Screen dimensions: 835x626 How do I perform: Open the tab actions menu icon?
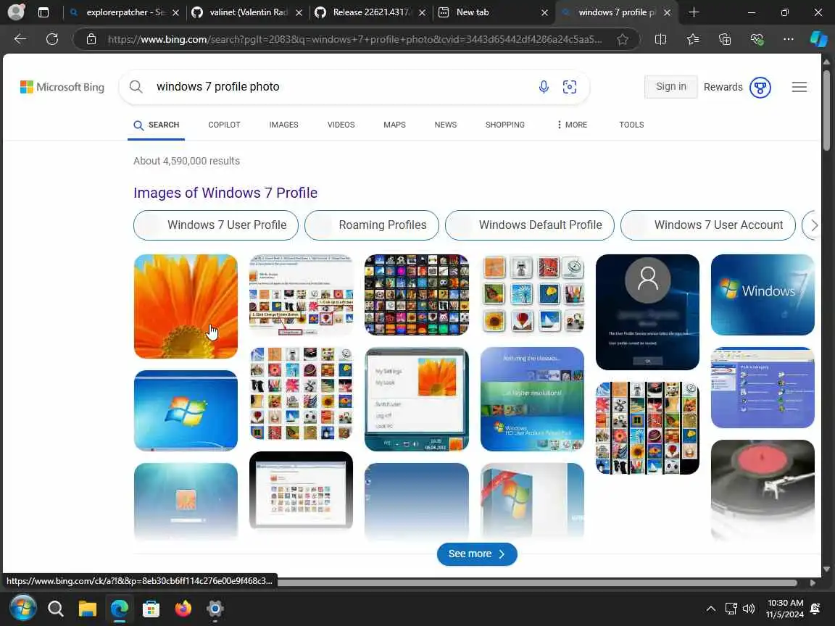pos(43,12)
